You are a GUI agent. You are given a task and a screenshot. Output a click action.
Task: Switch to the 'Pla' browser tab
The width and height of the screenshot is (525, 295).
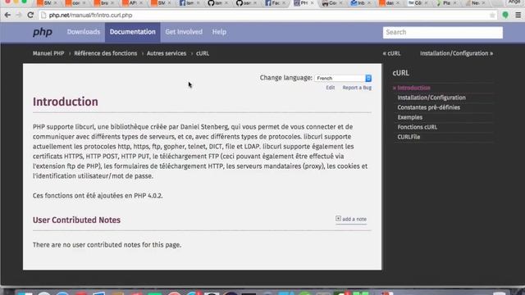click(446, 3)
